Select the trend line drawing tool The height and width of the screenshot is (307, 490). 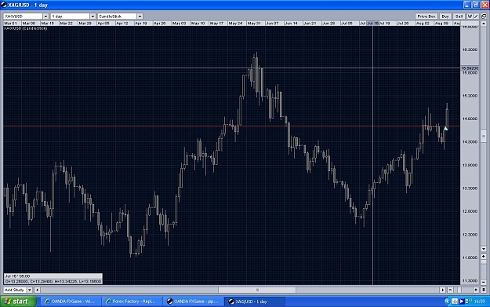(x=476, y=16)
